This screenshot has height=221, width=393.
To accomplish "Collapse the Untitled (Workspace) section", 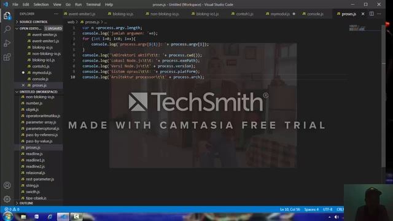I will [x=39, y=91].
